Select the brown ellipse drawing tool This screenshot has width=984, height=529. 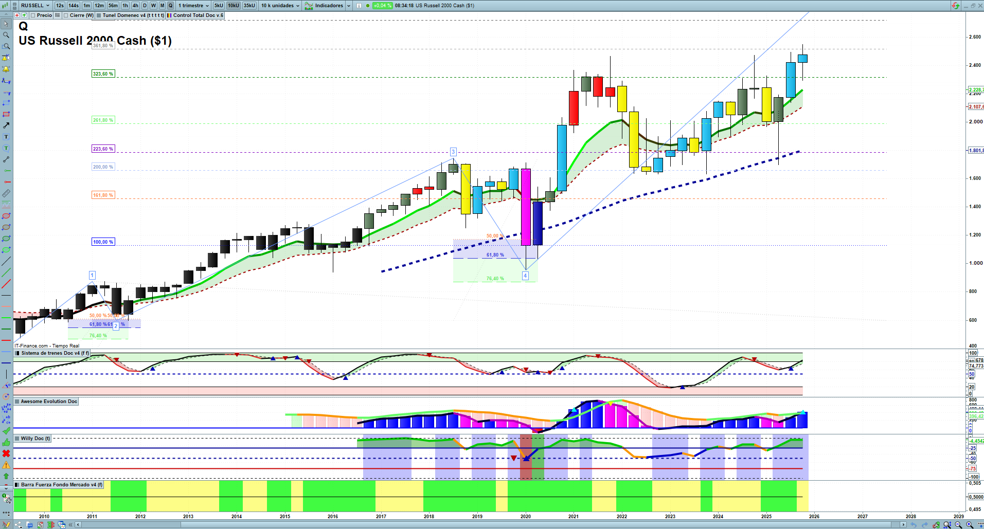coord(6,227)
